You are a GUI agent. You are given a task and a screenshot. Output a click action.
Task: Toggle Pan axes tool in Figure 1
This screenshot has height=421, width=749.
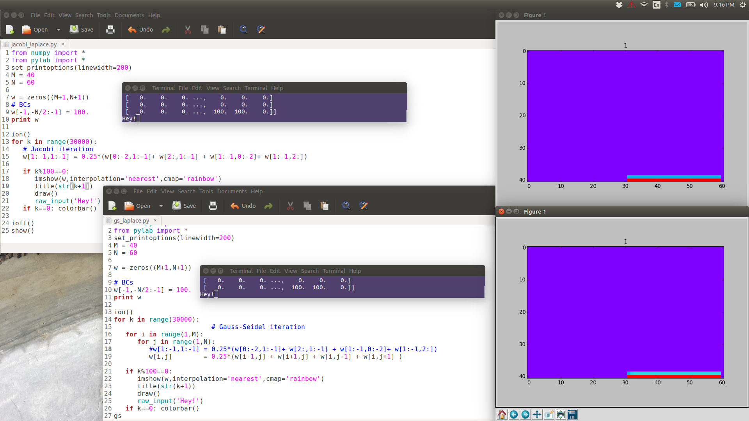point(537,414)
